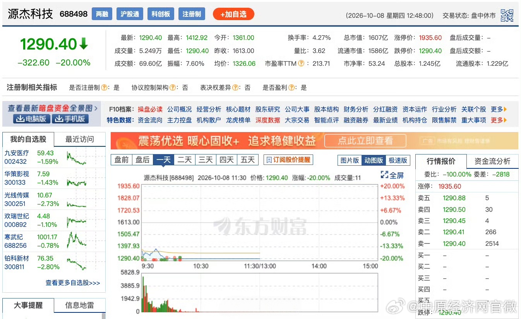
Task: Open 九安医疗 mini trend chart
Action: click(x=77, y=158)
